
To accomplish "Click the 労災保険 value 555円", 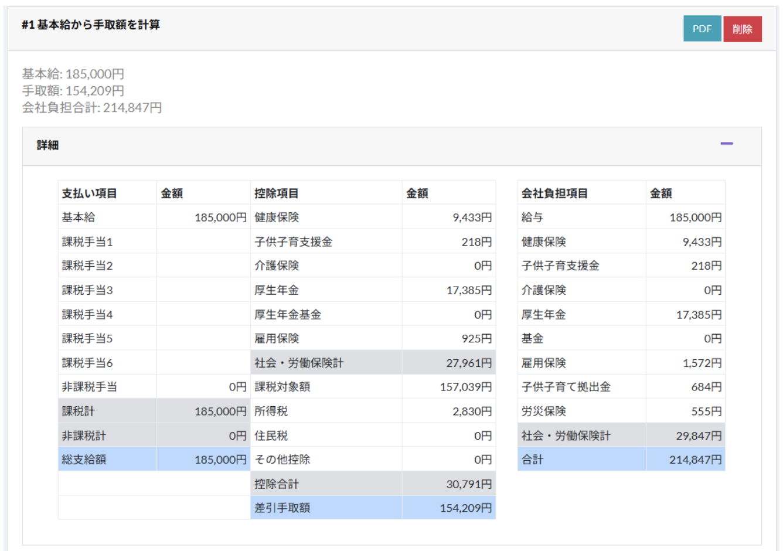I will (x=706, y=411).
